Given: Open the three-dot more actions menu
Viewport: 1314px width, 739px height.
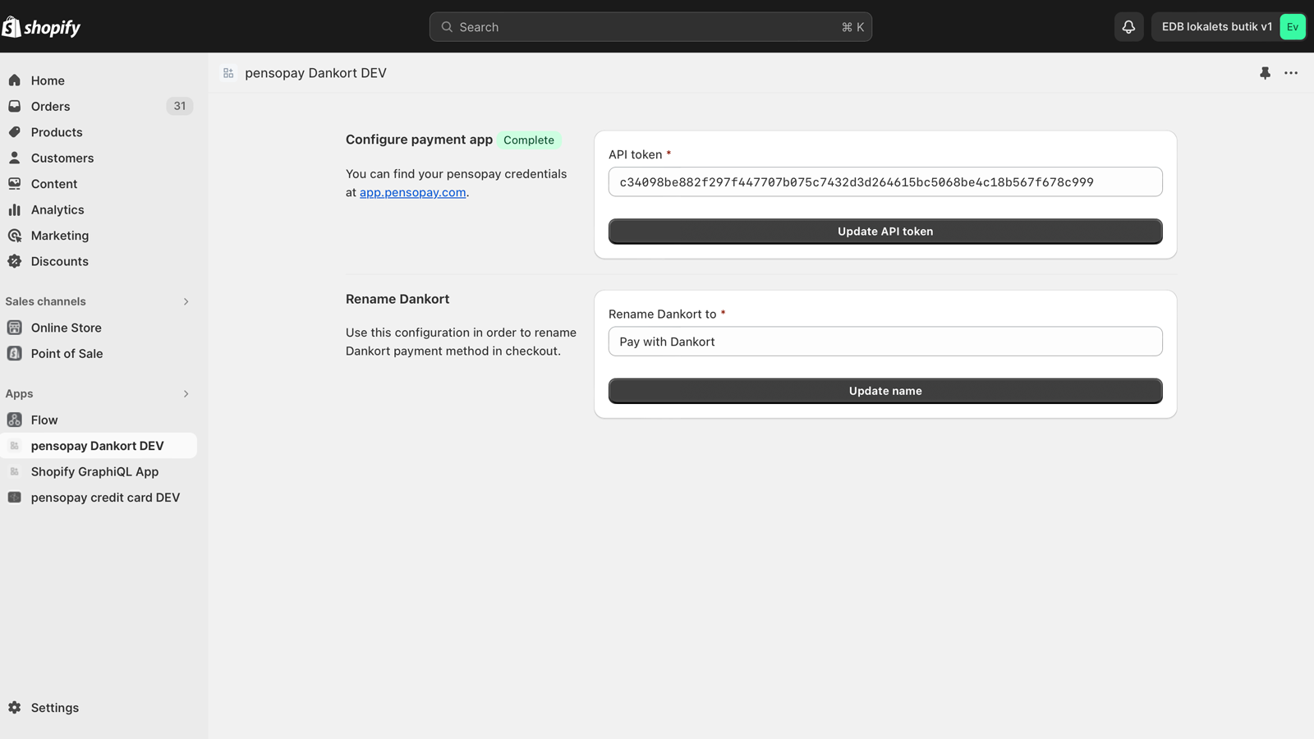Looking at the screenshot, I should pyautogui.click(x=1291, y=73).
